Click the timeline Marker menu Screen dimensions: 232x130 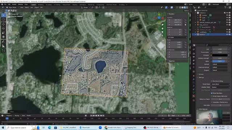(x=29, y=116)
